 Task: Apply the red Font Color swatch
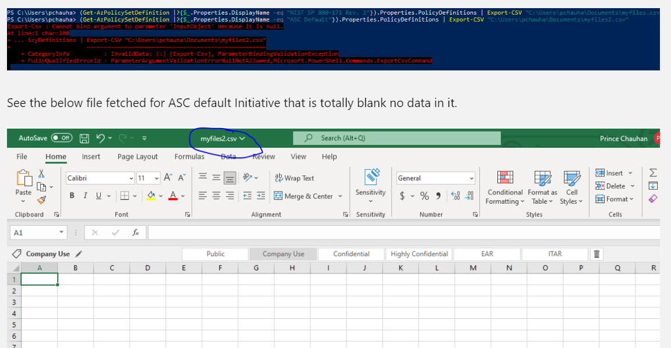[x=173, y=196]
